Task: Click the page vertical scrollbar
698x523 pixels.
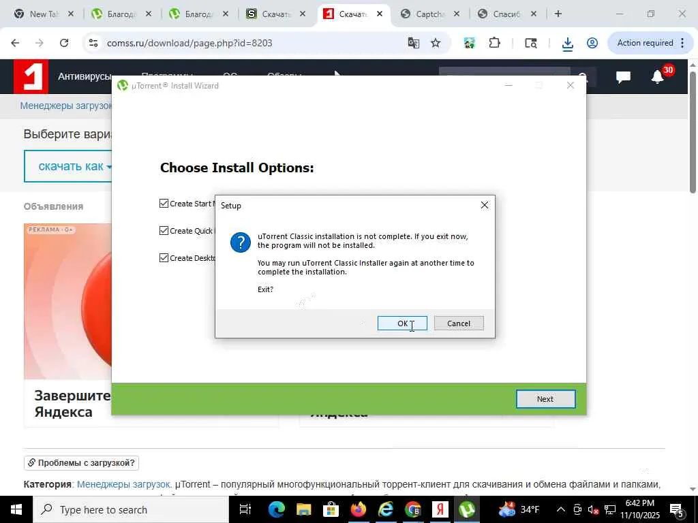Action: (693, 132)
